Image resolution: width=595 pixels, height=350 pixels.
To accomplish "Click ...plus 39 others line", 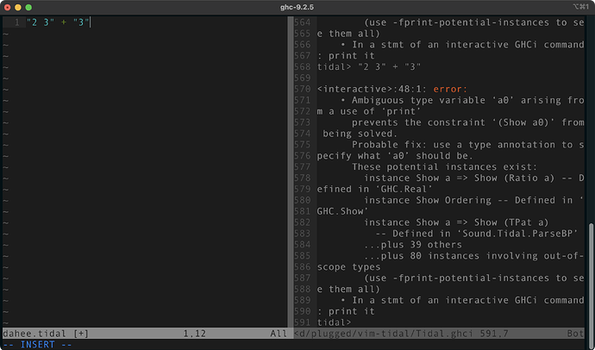I will point(413,245).
